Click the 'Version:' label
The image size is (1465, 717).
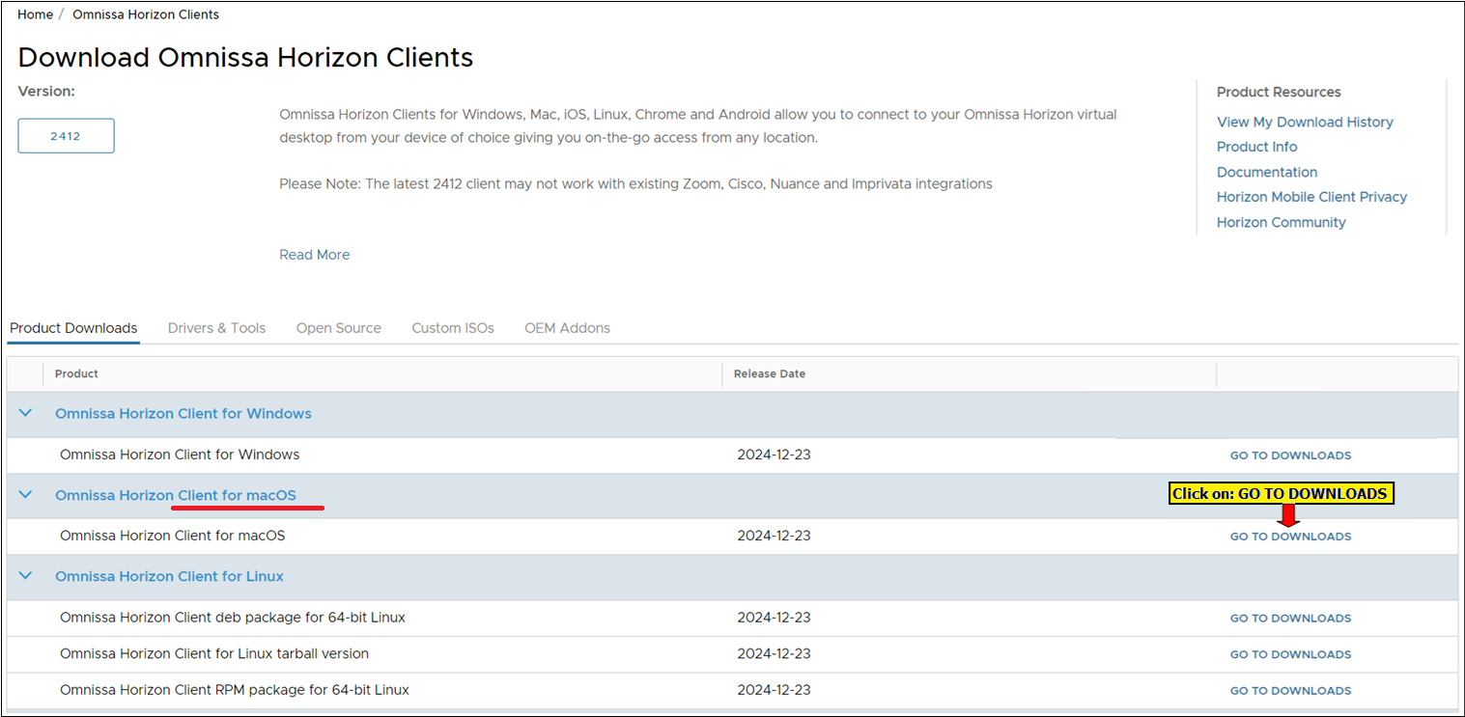(46, 92)
